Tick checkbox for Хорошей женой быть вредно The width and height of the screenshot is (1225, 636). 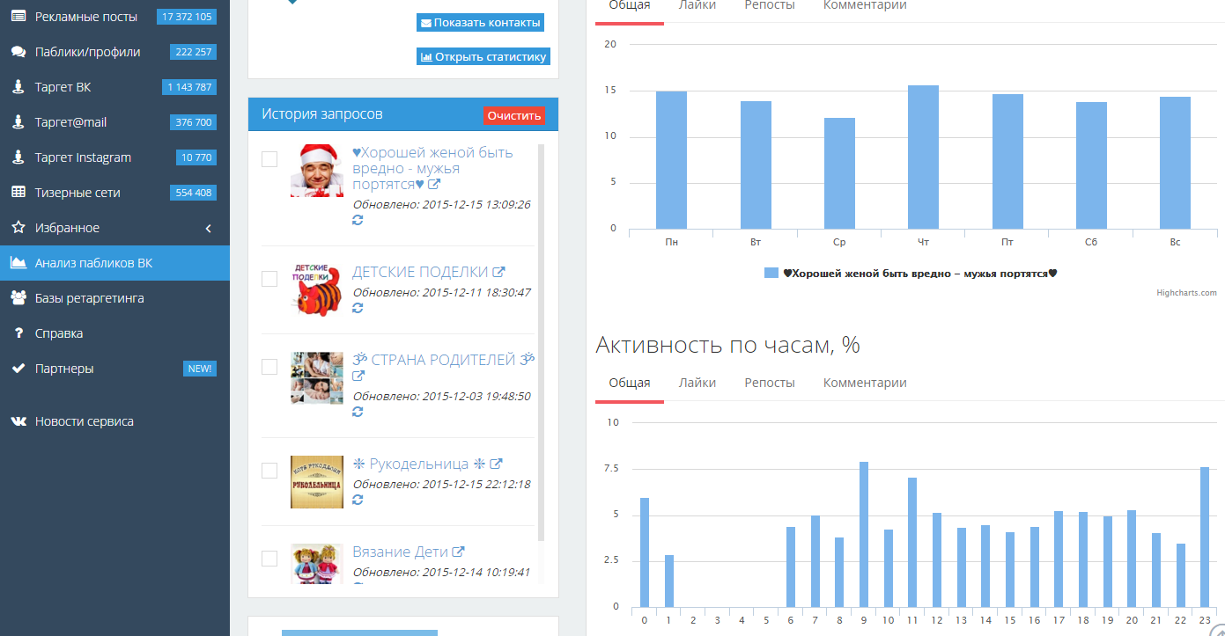click(269, 159)
